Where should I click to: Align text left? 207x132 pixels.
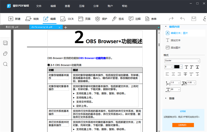tap(167, 74)
